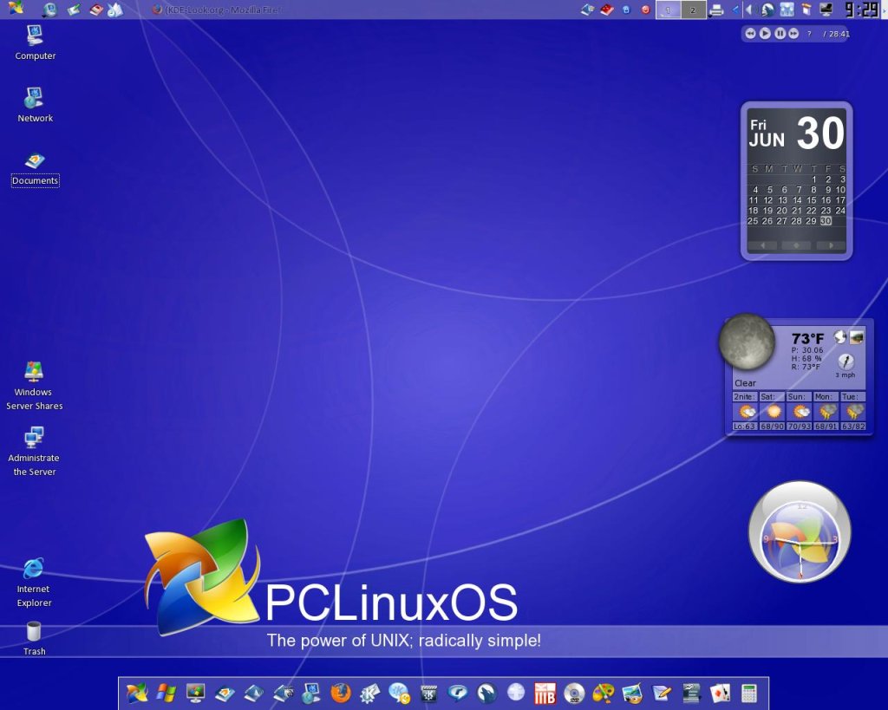The height and width of the screenshot is (710, 888).
Task: Click the PCLinuxOS logo in the bottom dock
Action: (x=137, y=693)
